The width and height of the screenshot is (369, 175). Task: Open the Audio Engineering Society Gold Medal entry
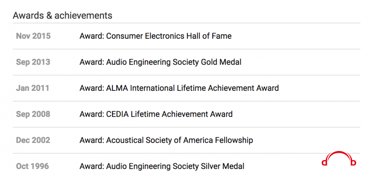point(161,62)
